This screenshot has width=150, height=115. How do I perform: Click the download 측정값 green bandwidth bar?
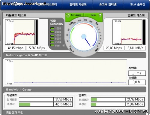coord(25,104)
